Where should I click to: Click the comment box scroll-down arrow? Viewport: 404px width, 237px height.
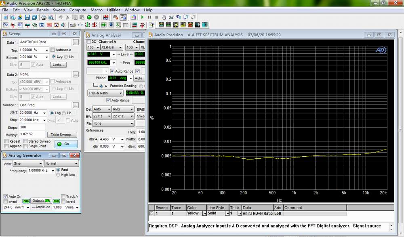coord(391,229)
